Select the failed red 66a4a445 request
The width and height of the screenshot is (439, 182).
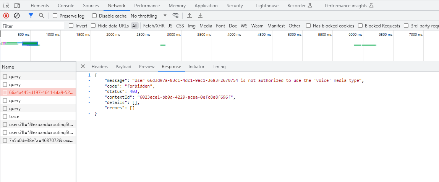tap(42, 93)
